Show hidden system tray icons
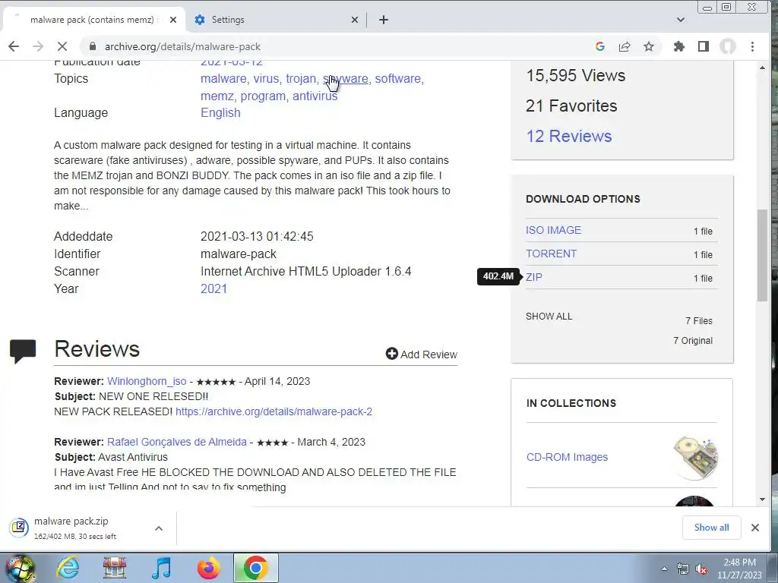The height and width of the screenshot is (583, 778). coord(664,569)
